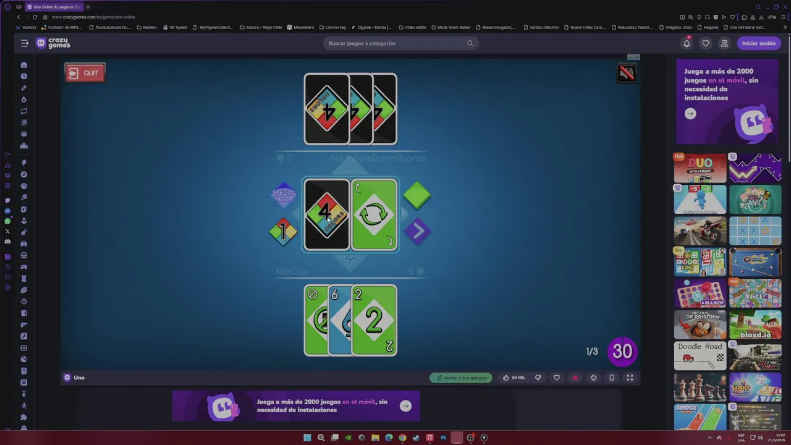Open the 'Mods Tomb Raider' bookmark folder
Image resolution: width=791 pixels, height=445 pixels.
(451, 27)
